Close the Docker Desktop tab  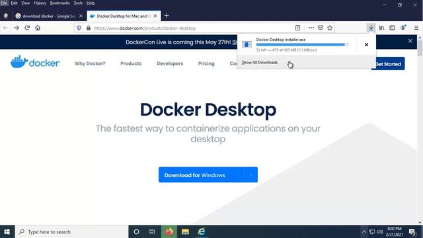155,16
